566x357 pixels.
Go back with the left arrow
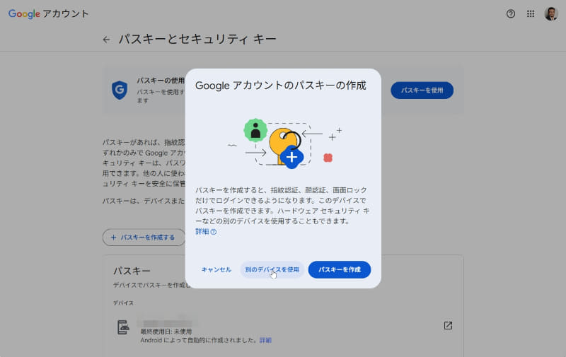tap(106, 40)
